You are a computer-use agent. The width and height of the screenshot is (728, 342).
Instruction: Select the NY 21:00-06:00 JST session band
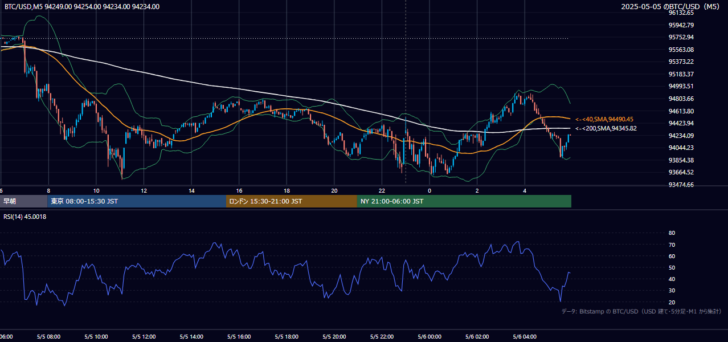(x=464, y=201)
